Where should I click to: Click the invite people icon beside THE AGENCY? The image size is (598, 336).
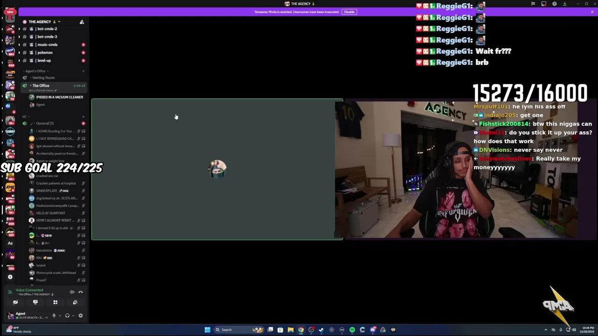[82, 22]
